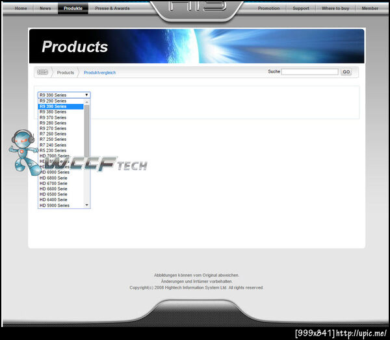Collapse the R9 390 Series combo box
The height and width of the screenshot is (340, 390).
click(x=64, y=95)
